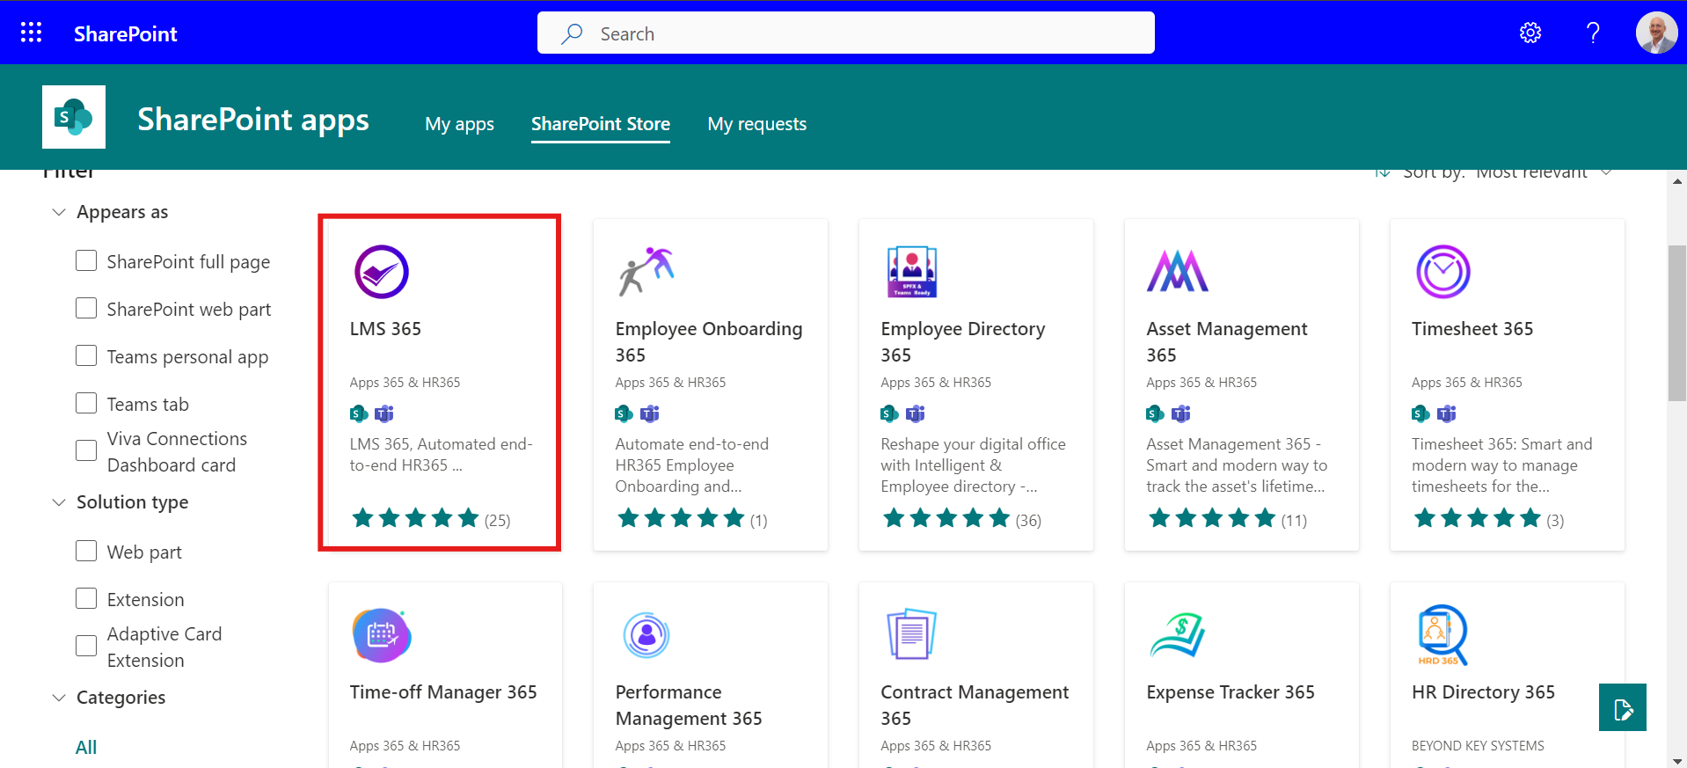Viewport: 1687px width, 768px height.
Task: Click Contract Management 365 title
Action: tap(975, 706)
